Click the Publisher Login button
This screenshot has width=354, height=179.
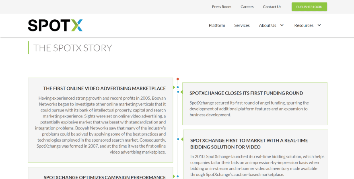tap(309, 7)
